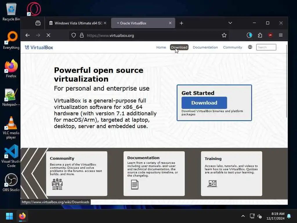The width and height of the screenshot is (297, 223).
Task: Go to Home in site navigation
Action: point(161,47)
